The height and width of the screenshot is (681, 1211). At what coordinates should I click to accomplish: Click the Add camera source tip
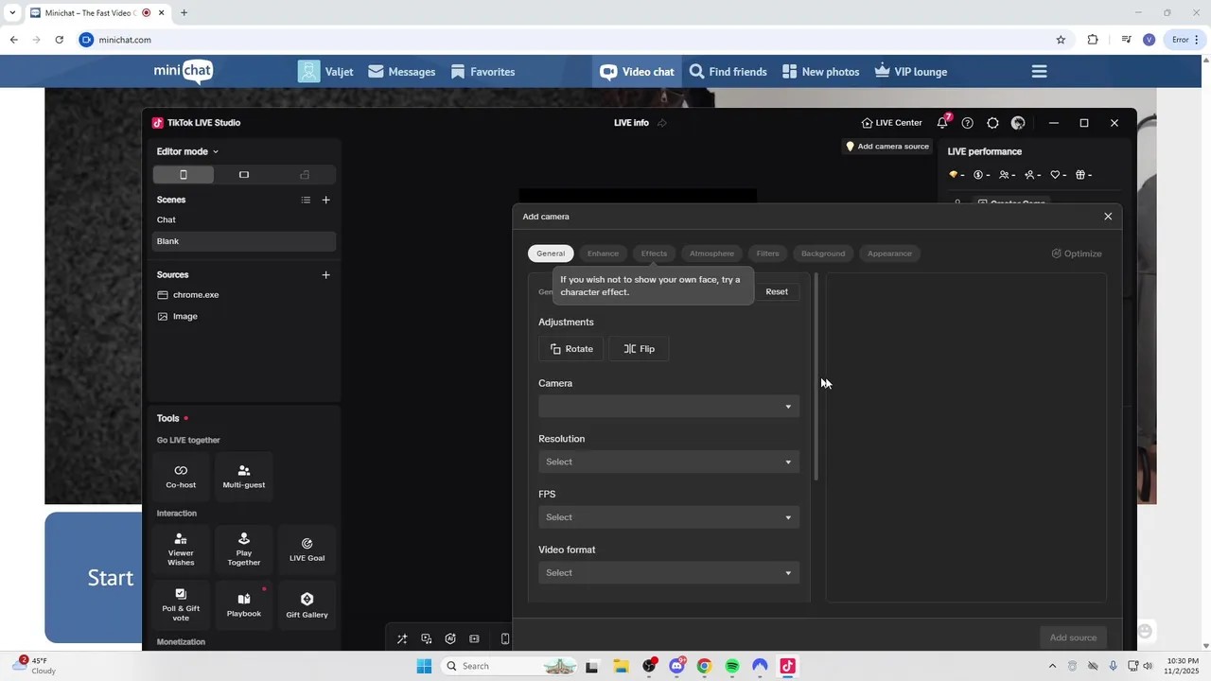click(x=887, y=147)
